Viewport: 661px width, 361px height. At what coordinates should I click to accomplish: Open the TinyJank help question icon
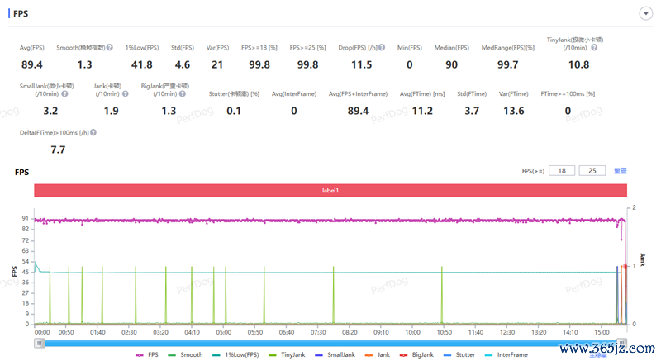[x=594, y=48]
